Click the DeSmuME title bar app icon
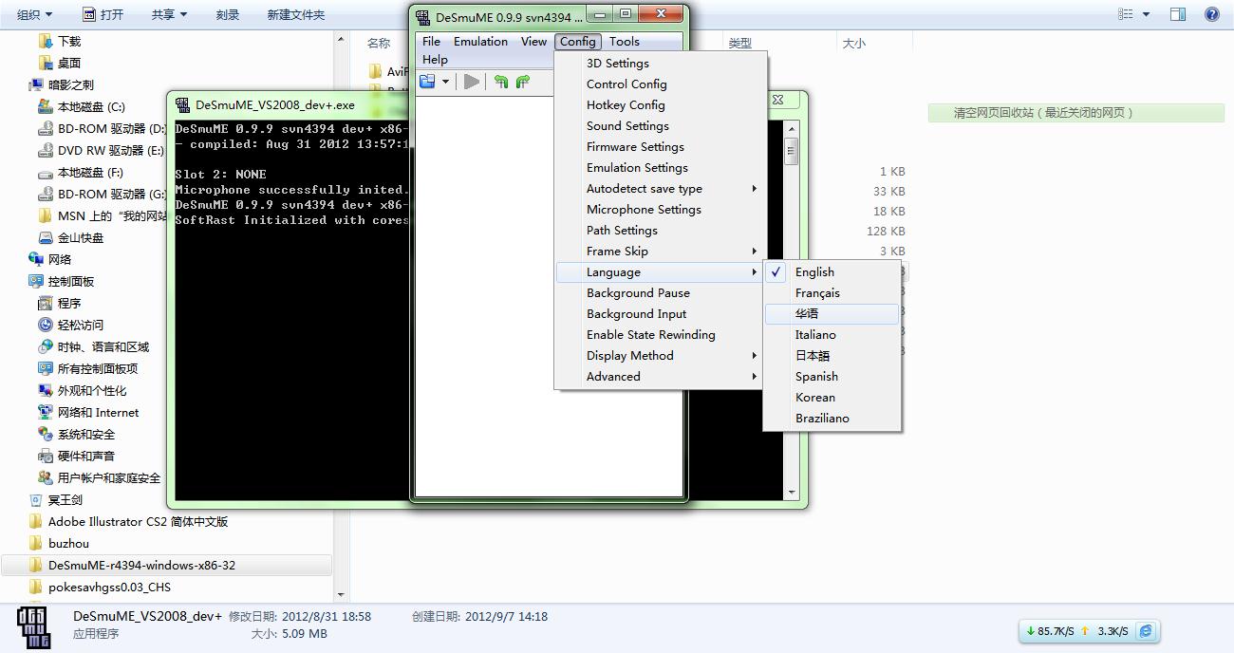 coord(423,17)
